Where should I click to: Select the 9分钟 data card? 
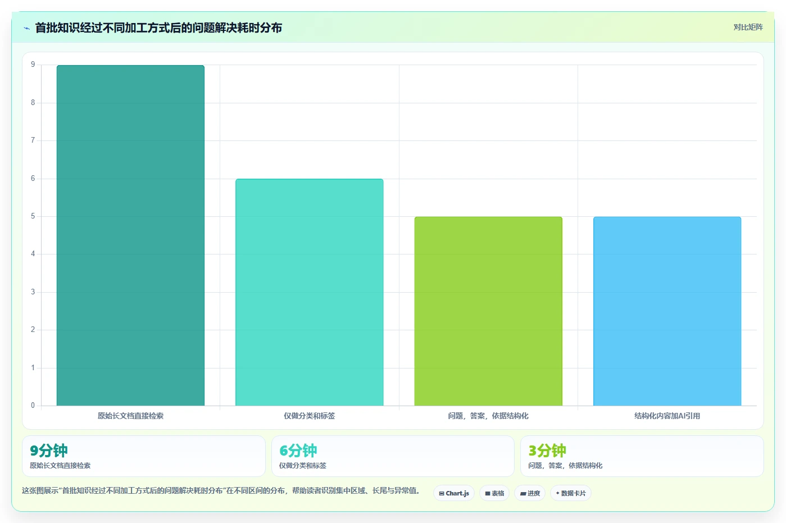144,456
